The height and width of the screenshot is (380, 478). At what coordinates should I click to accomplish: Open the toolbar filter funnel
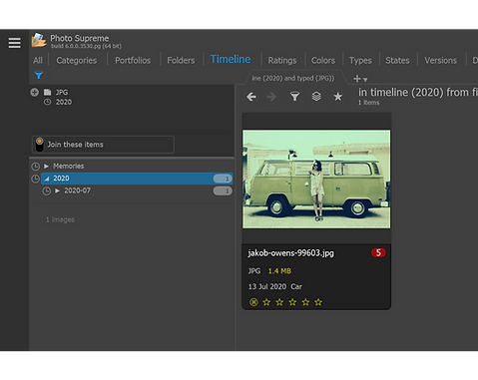294,97
